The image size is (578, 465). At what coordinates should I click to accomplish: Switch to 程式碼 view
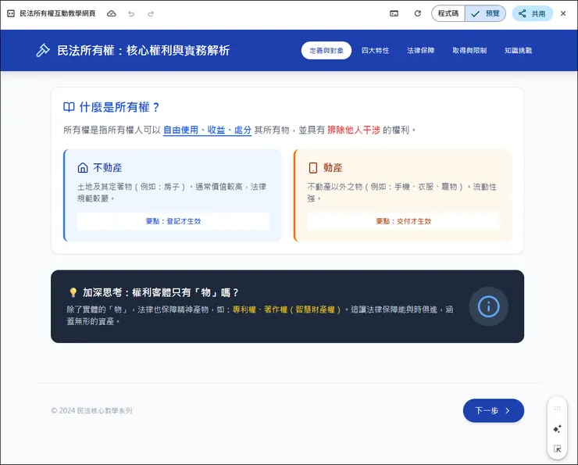click(x=448, y=13)
